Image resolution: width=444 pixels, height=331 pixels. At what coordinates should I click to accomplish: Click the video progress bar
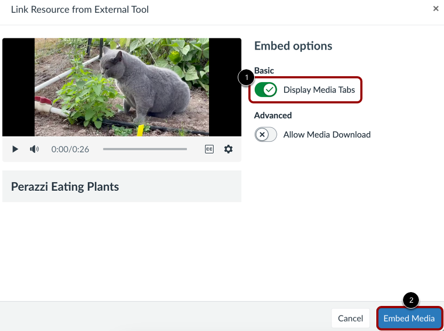point(144,149)
